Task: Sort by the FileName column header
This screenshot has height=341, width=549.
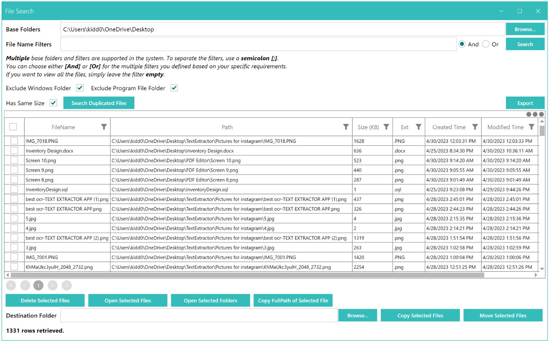Action: 63,127
